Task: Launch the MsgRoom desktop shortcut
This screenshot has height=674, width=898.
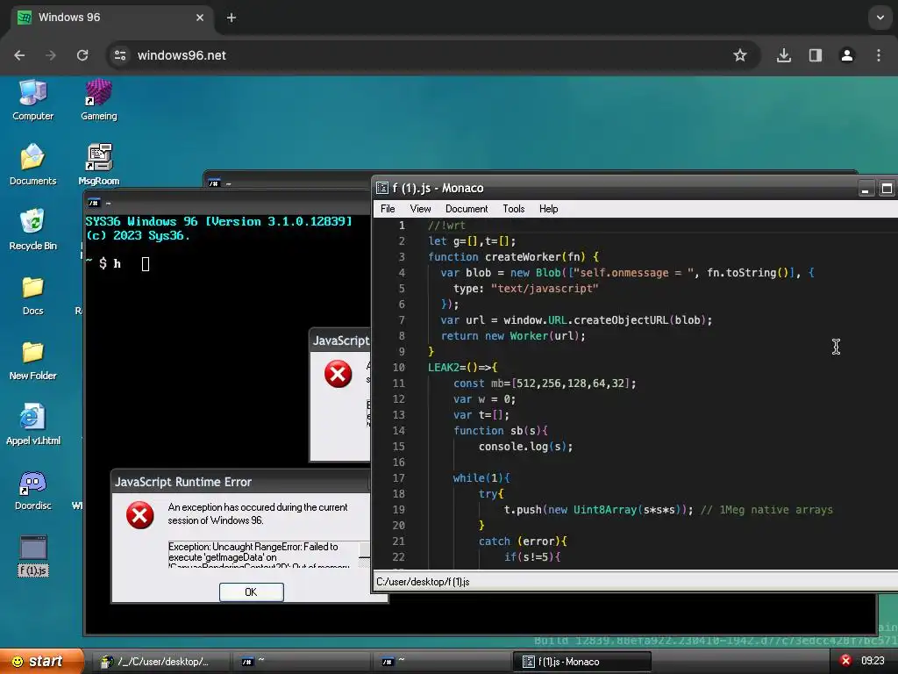Action: pos(98,165)
